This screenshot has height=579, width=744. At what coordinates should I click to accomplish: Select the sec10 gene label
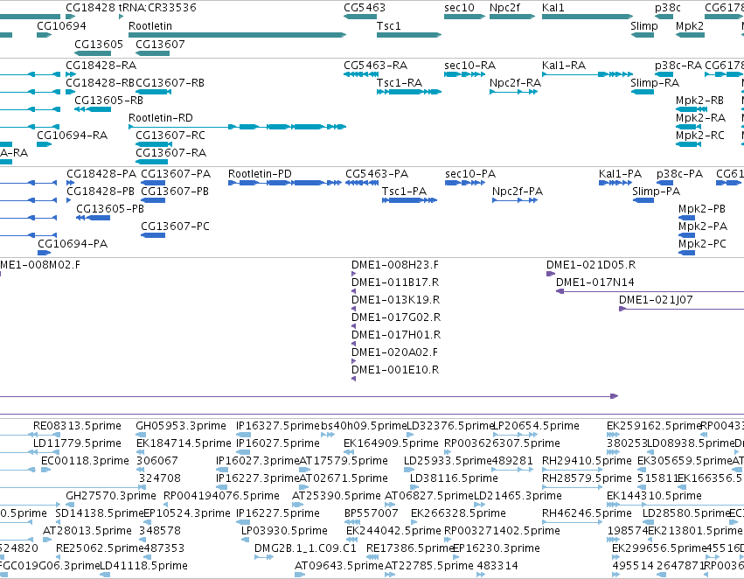(x=459, y=8)
